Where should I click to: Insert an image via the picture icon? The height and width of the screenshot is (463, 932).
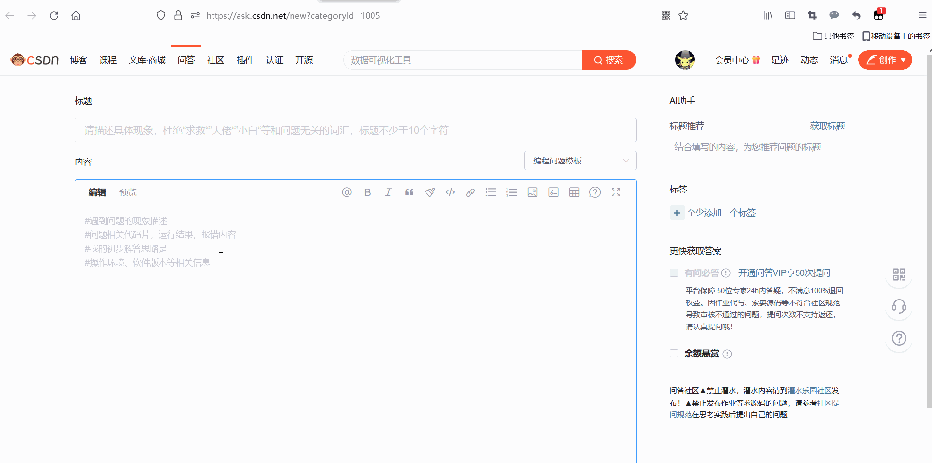[533, 192]
